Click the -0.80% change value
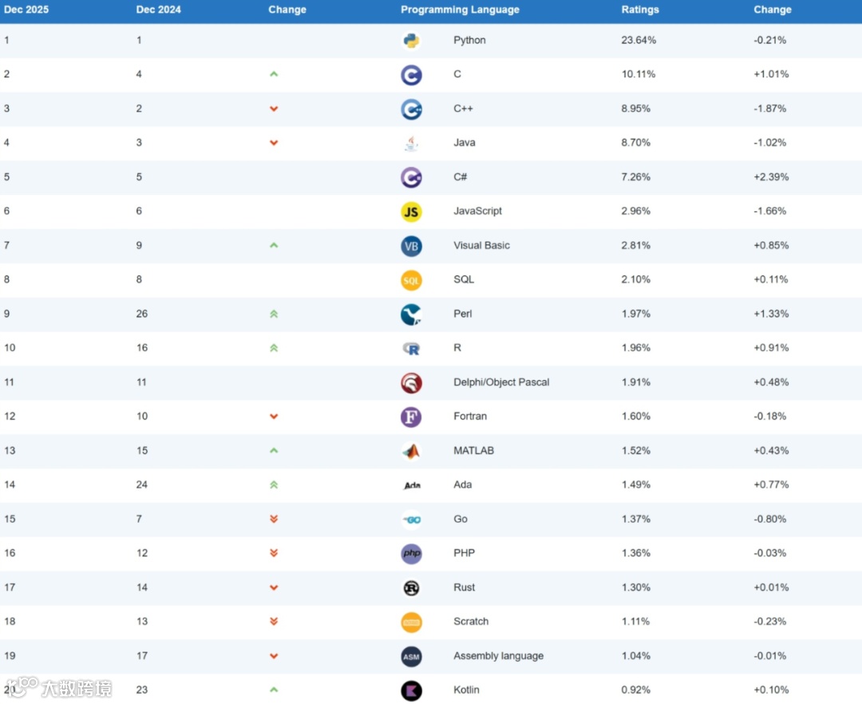The image size is (862, 704). pyautogui.click(x=769, y=519)
